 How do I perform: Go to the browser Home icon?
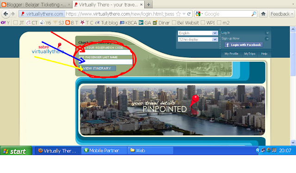coord(263,14)
